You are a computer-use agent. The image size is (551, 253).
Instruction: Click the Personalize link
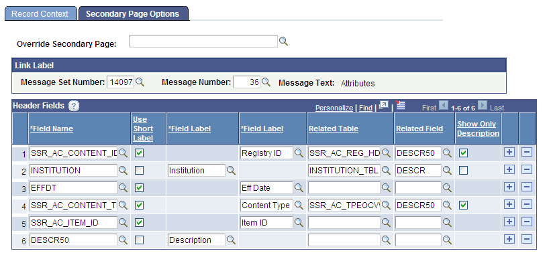coord(334,108)
